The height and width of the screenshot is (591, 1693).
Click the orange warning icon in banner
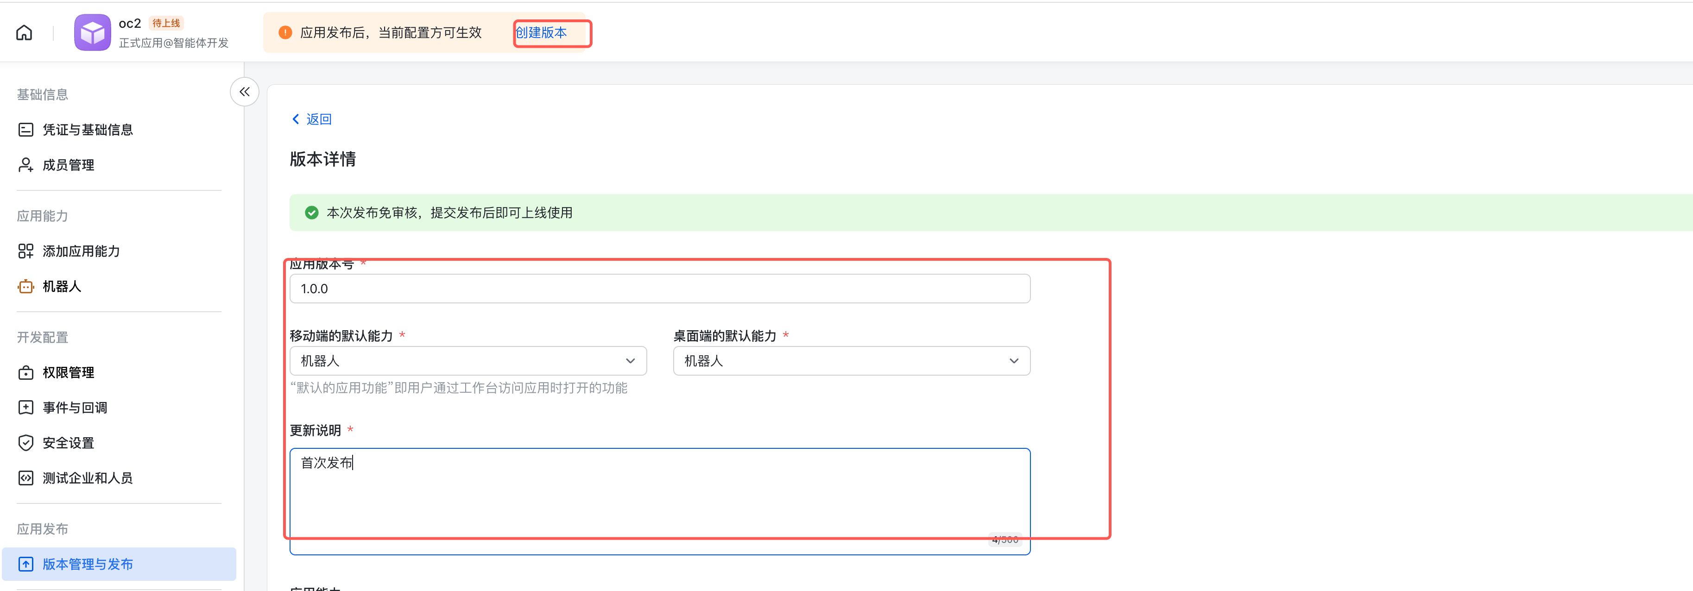point(285,33)
